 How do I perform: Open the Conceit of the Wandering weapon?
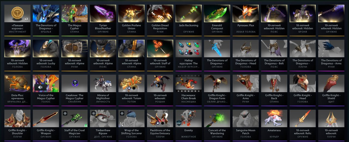pyautogui.click(x=217, y=125)
